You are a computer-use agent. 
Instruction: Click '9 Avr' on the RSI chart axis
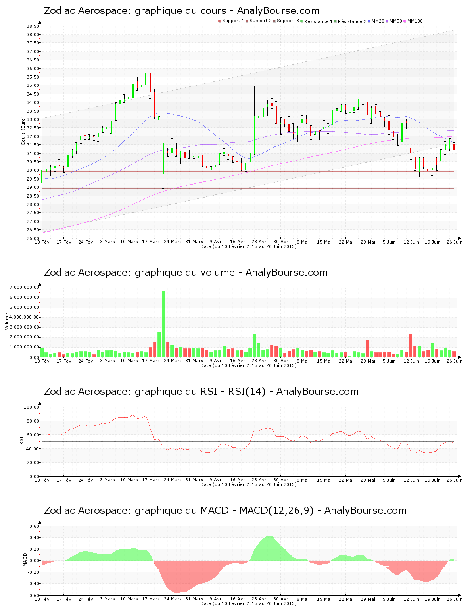point(216,480)
